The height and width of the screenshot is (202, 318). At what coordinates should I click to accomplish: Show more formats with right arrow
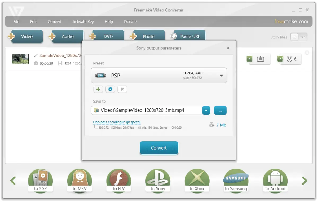[305, 181]
